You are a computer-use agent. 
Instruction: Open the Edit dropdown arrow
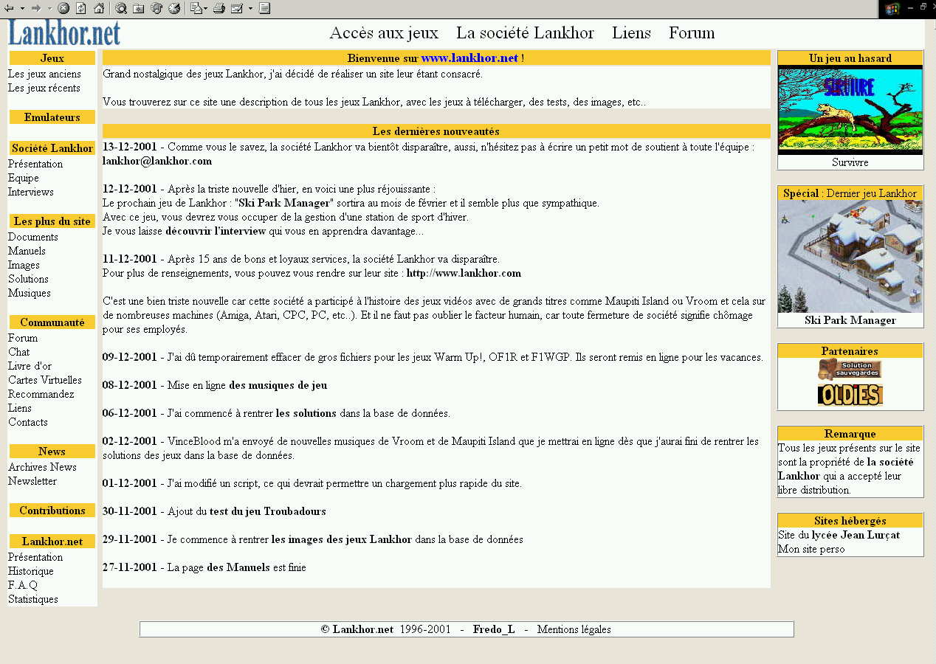coord(250,9)
